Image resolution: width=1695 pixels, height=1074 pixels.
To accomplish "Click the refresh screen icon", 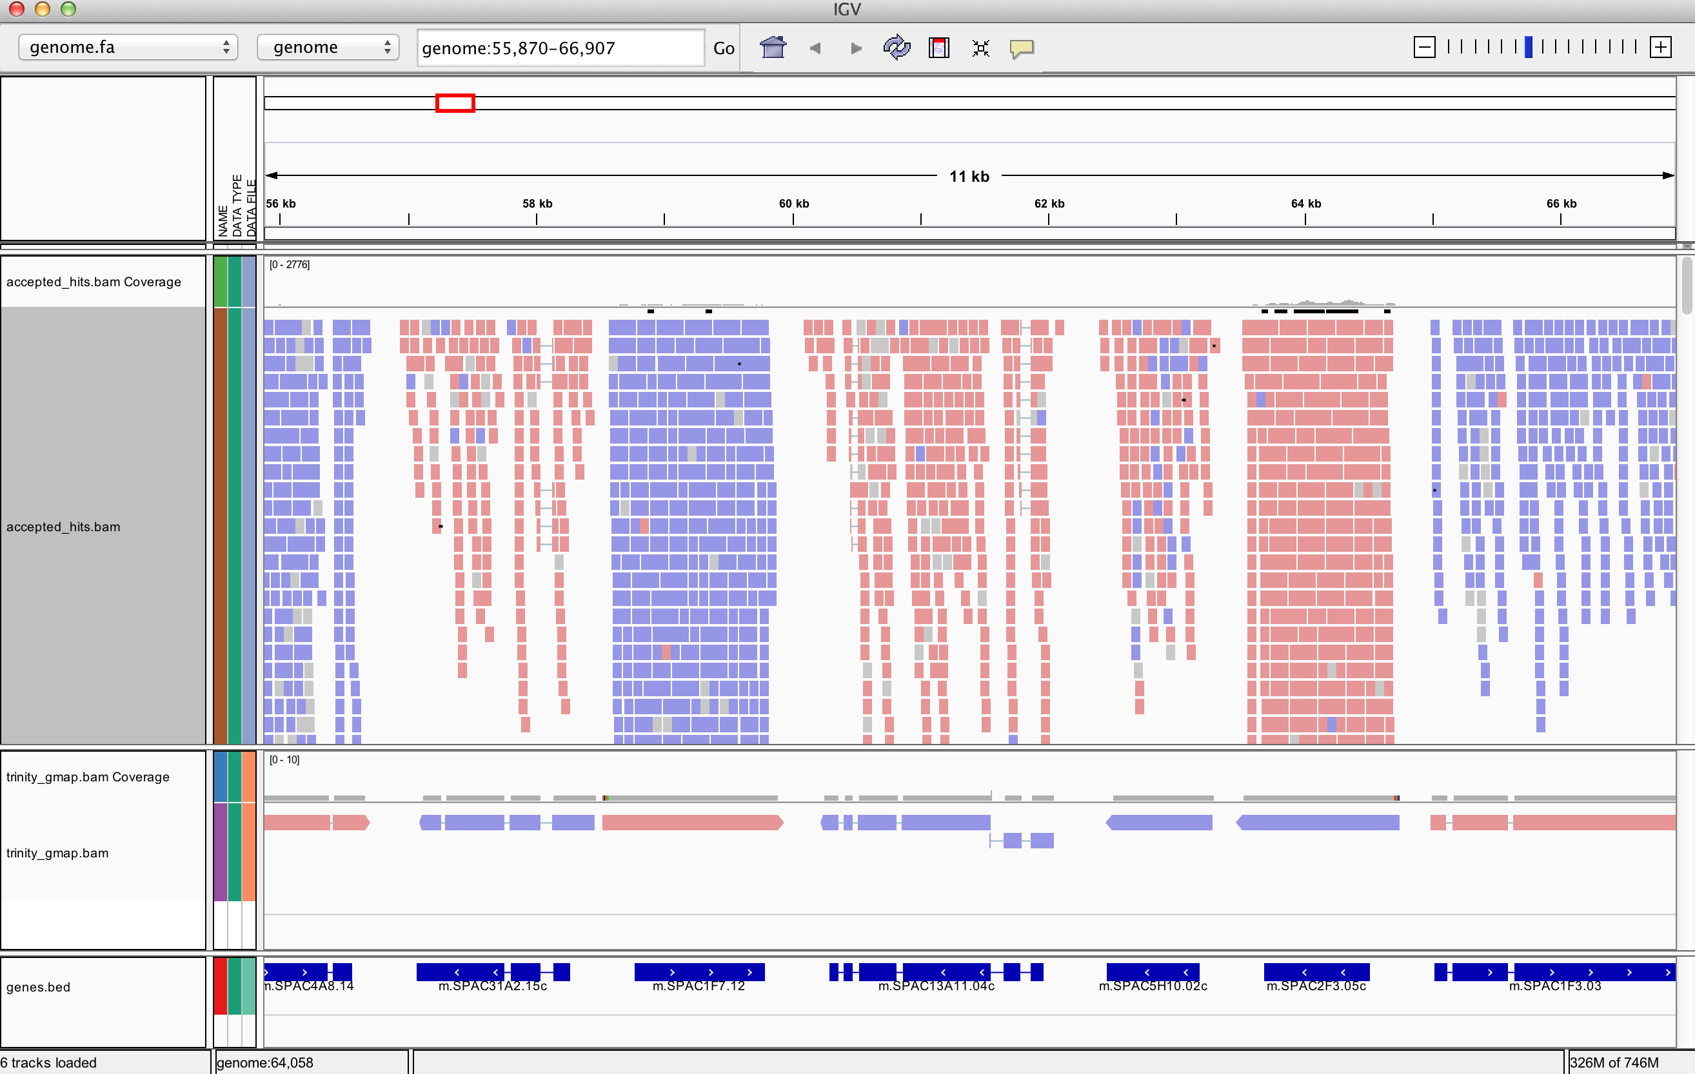I will click(896, 48).
